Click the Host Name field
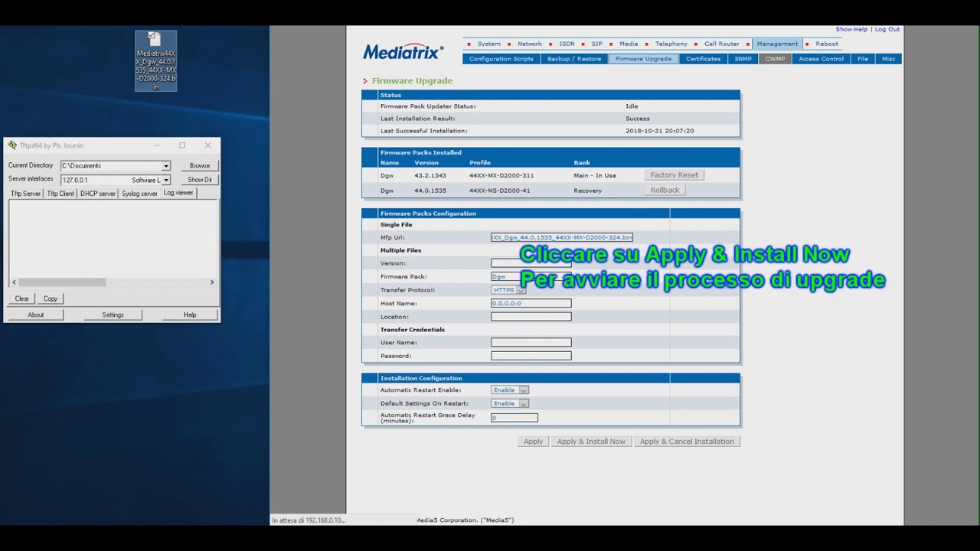 (531, 303)
